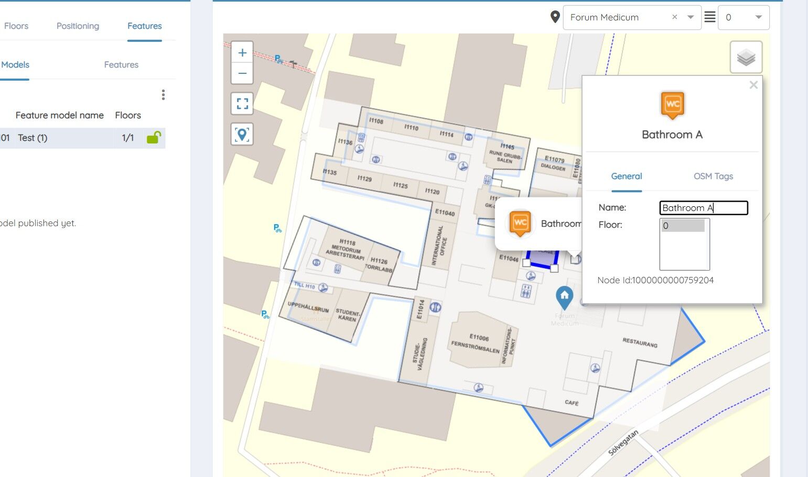Click the Sölvegatan street label

pyautogui.click(x=623, y=443)
